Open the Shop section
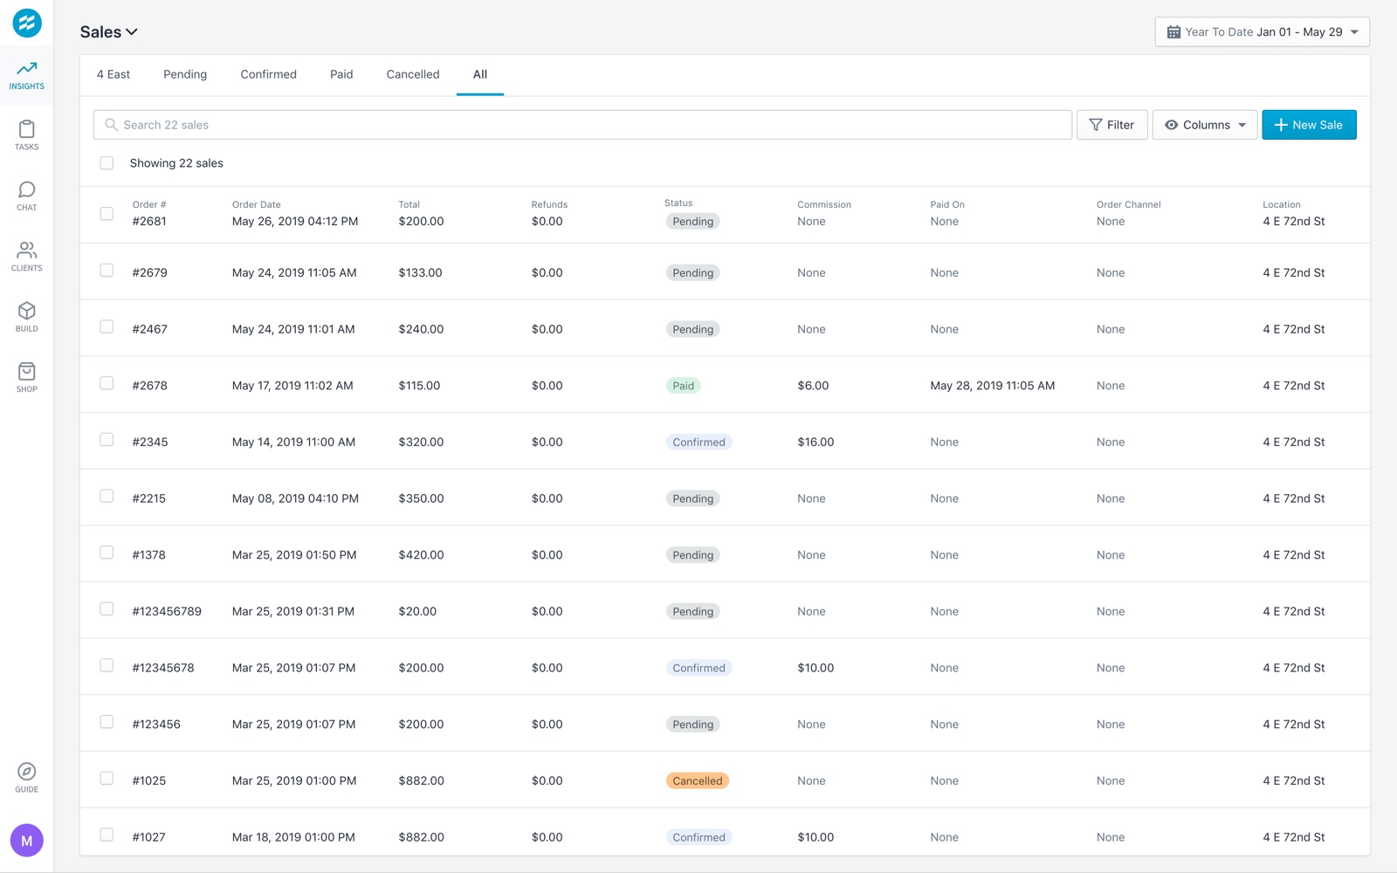The image size is (1397, 873). point(27,378)
